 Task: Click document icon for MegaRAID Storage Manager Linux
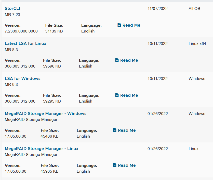point(114,165)
